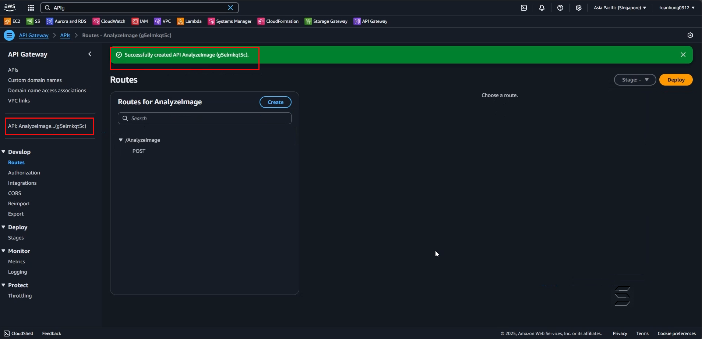The height and width of the screenshot is (339, 702).
Task: Open the notifications bell icon
Action: point(542,8)
